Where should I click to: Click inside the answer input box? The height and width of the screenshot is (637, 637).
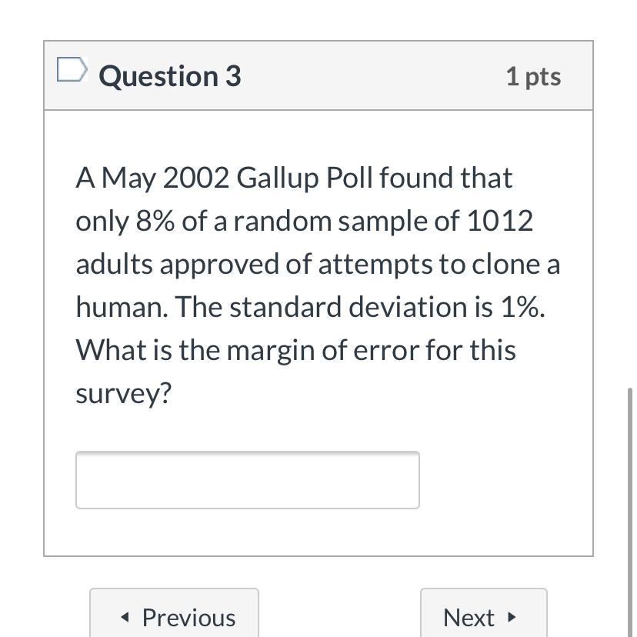(x=247, y=480)
